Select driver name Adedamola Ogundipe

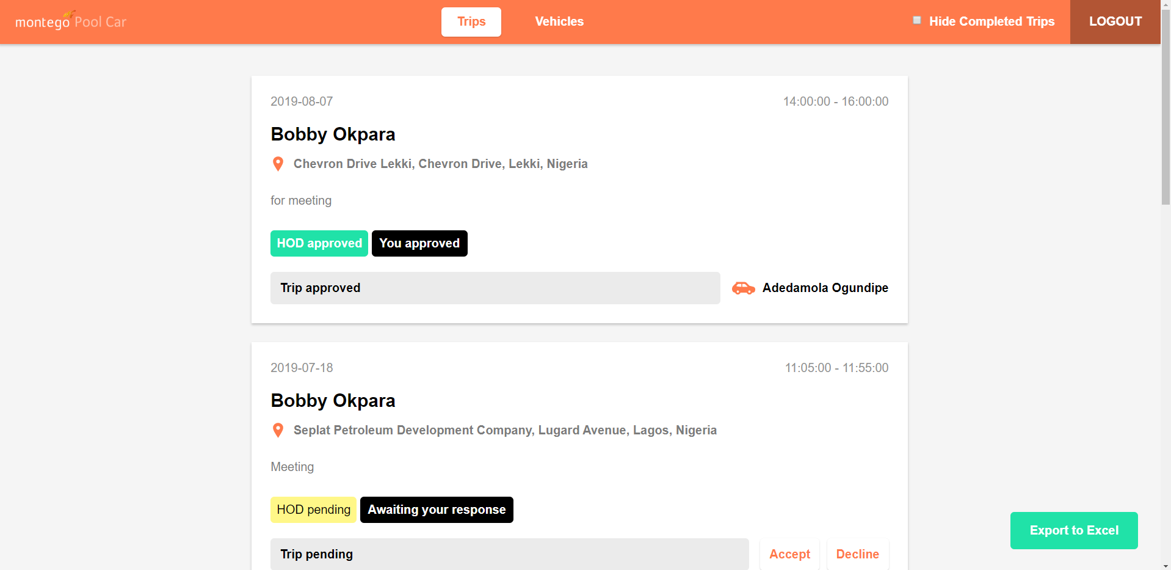[825, 288]
